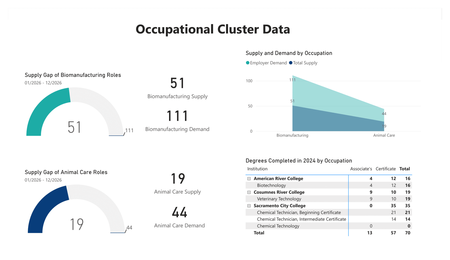Click the teal Employer Demand legend dot
The height and width of the screenshot is (260, 450).
[x=247, y=63]
